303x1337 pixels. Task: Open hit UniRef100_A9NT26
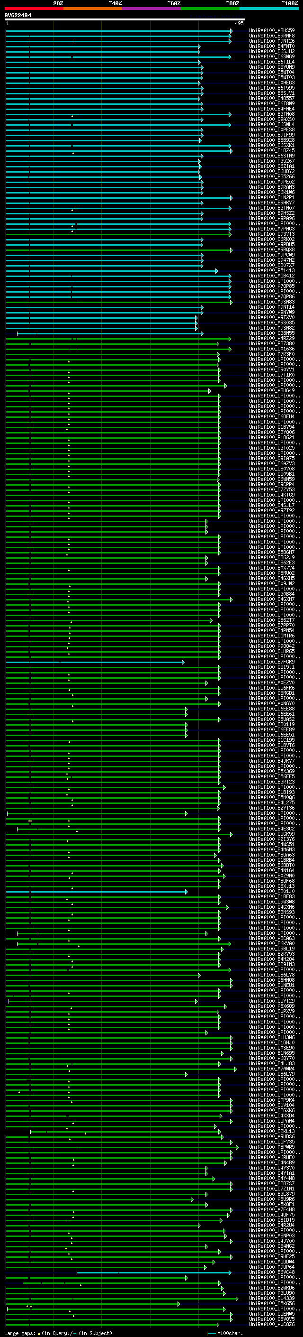pos(272,41)
